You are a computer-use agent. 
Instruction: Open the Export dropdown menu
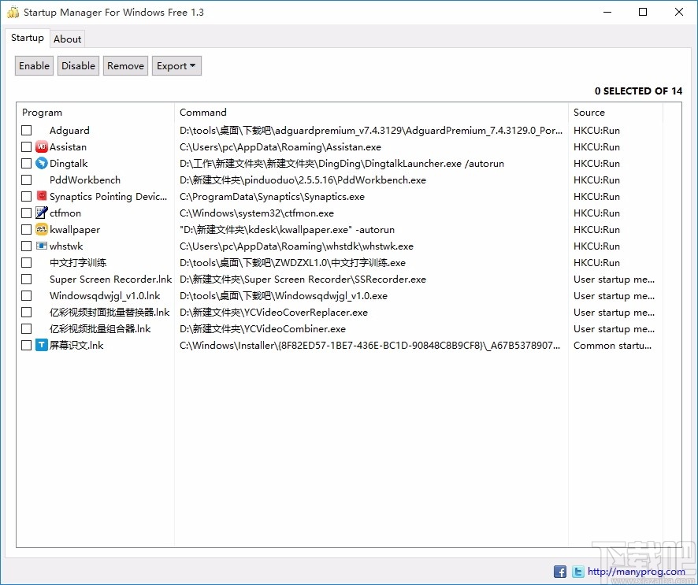point(176,65)
